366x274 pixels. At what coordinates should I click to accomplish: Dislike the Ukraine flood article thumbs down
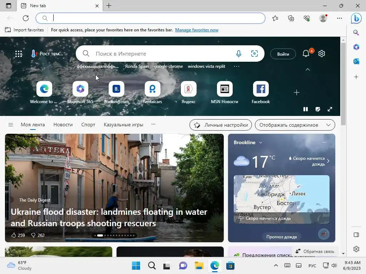[x=33, y=235]
